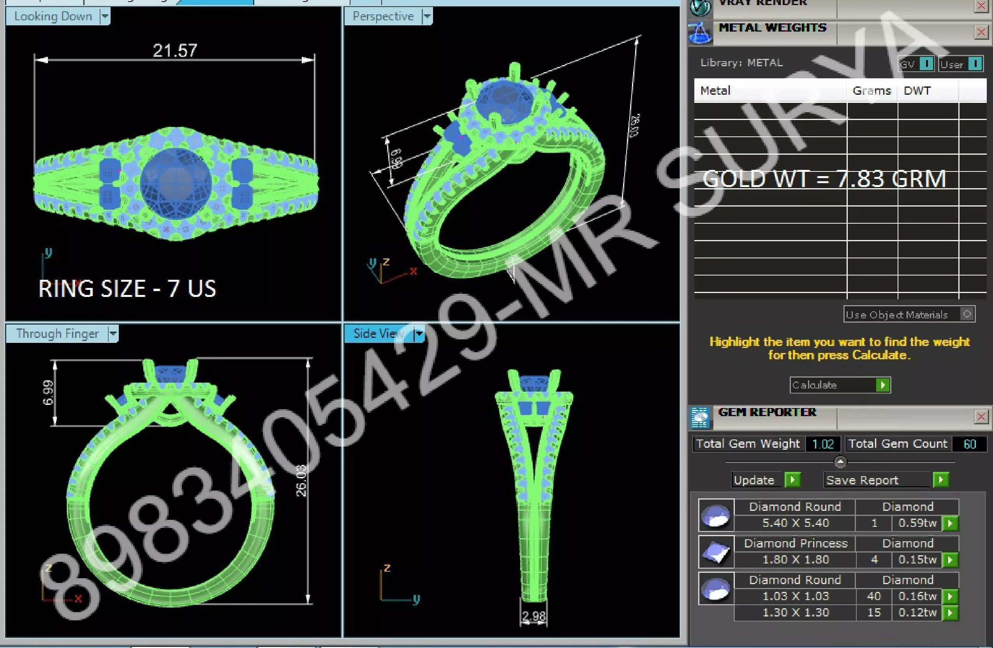Click the Diamond Princess row label
The width and height of the screenshot is (993, 648).
coord(796,543)
